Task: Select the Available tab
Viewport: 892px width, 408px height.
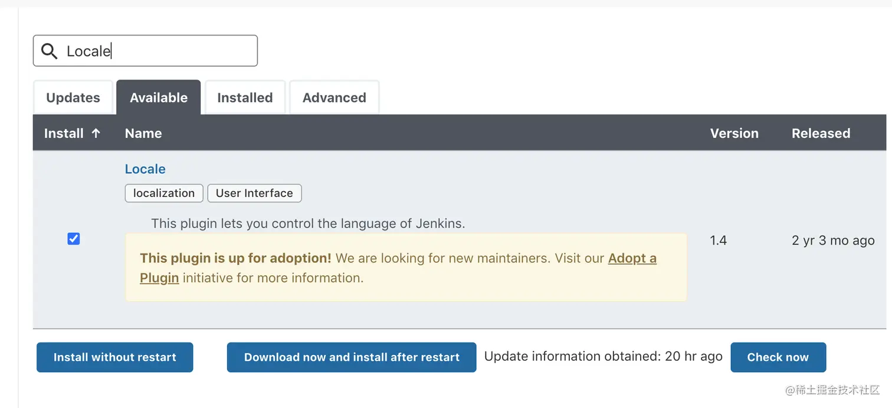Action: tap(159, 98)
